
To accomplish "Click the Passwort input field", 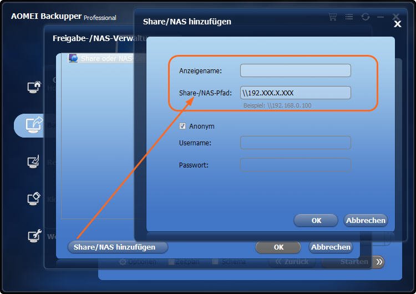I will 296,165.
